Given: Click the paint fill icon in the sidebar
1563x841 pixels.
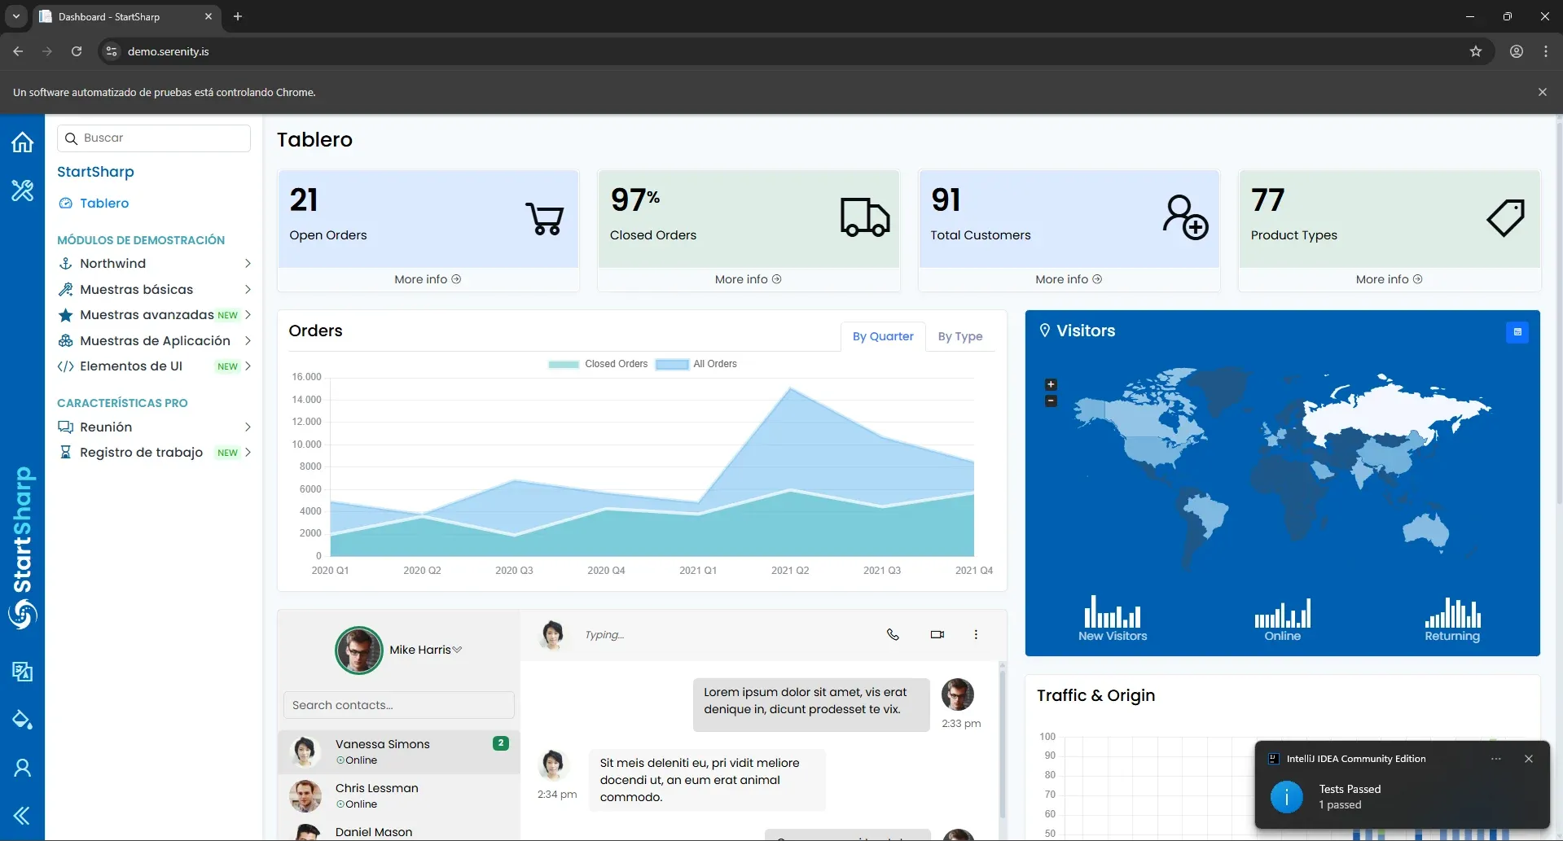Looking at the screenshot, I should [22, 720].
